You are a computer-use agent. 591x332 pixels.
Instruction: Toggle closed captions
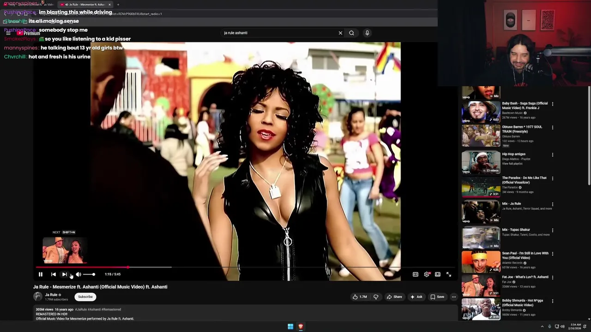416,274
